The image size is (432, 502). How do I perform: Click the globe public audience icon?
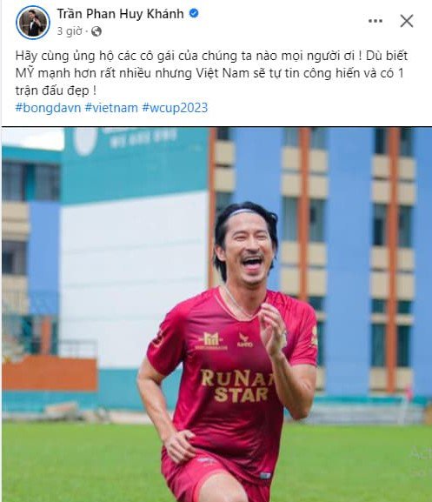click(x=96, y=31)
